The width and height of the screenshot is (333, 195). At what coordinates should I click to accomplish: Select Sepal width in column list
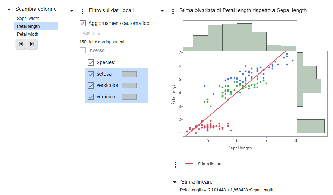coord(28,19)
